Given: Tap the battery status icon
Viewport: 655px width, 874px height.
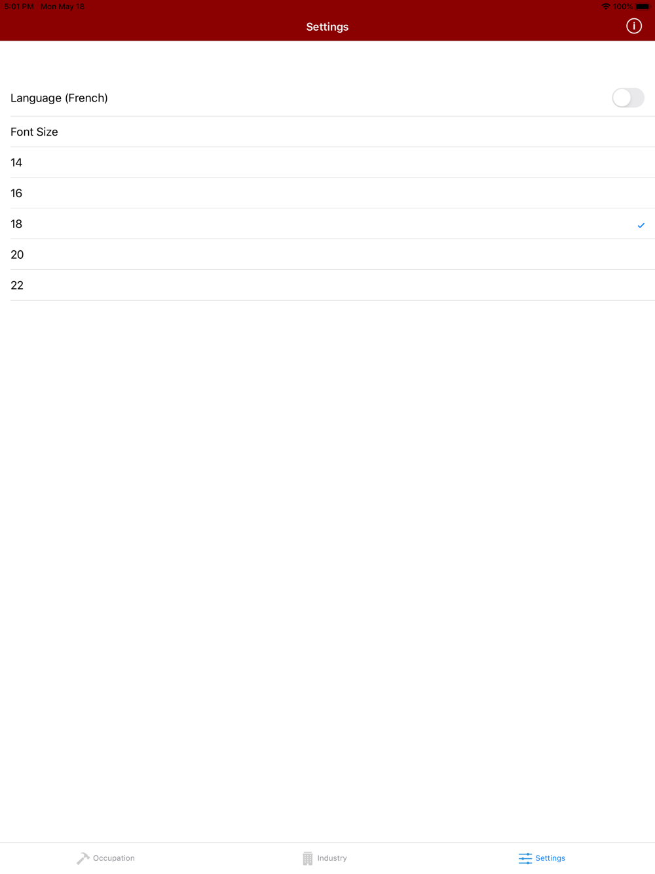Looking at the screenshot, I should (x=642, y=7).
